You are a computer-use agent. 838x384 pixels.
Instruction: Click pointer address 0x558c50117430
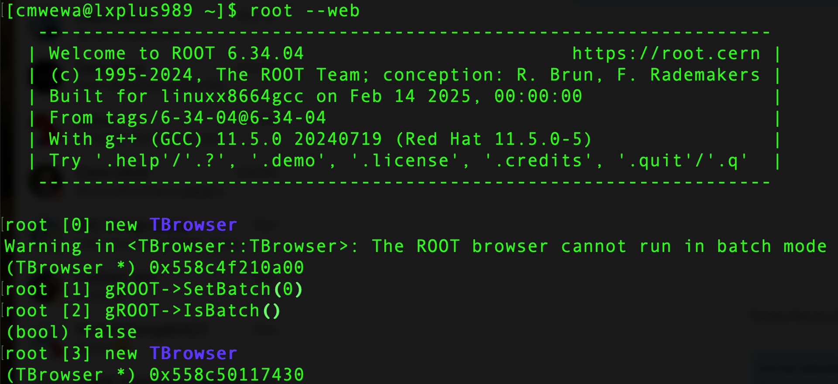[x=227, y=375]
